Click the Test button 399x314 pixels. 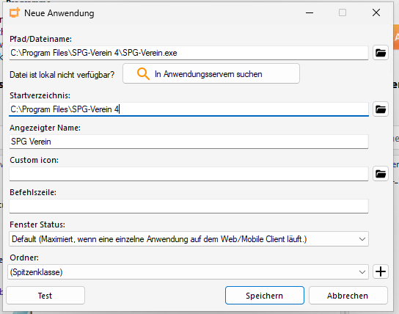(45, 296)
